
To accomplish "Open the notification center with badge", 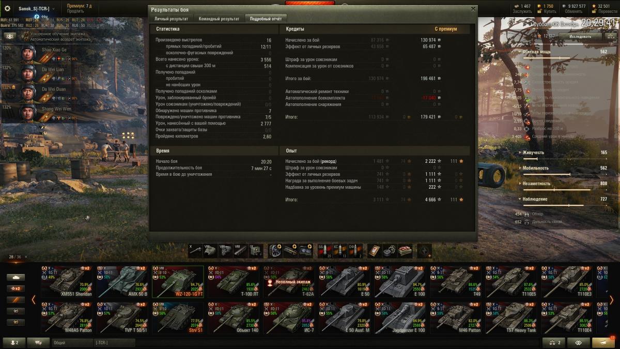I will coord(603,342).
